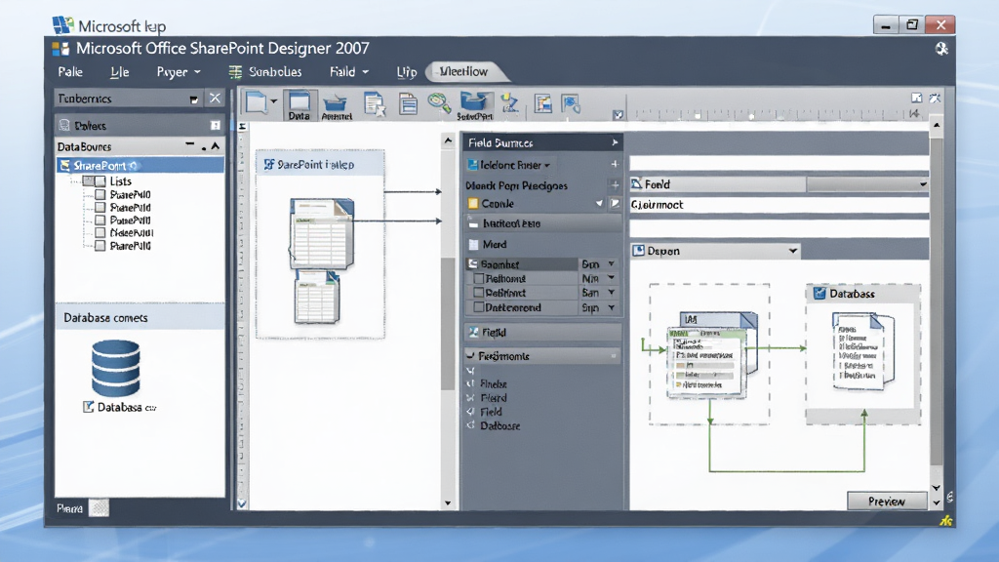Open the Ioldonc Fider dropdown
This screenshot has height=562, width=999.
point(546,166)
